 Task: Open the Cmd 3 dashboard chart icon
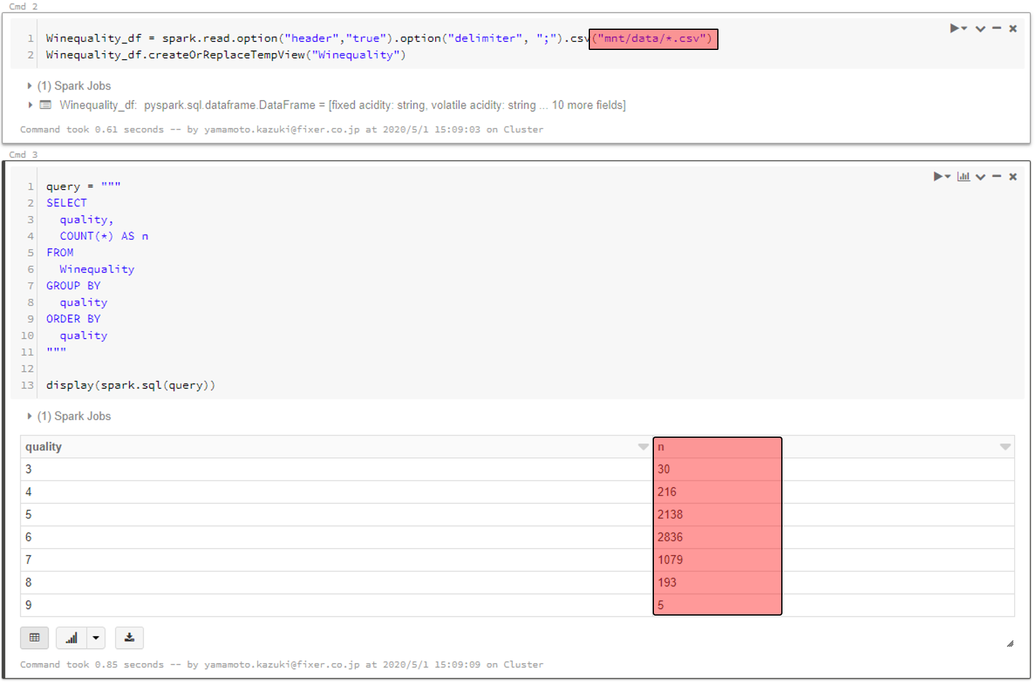point(963,177)
